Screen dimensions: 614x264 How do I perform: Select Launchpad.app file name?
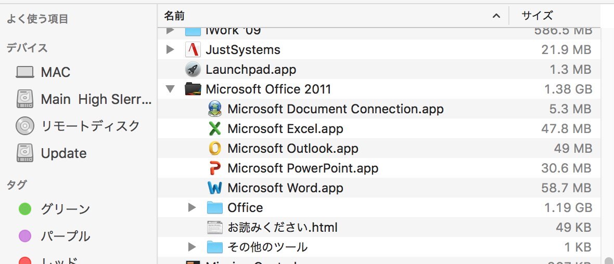251,70
